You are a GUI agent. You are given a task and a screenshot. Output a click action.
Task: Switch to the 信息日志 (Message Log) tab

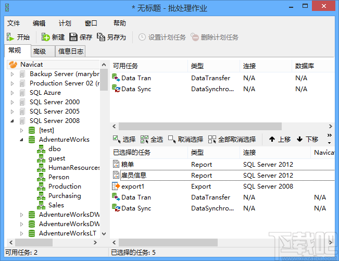pos(70,51)
